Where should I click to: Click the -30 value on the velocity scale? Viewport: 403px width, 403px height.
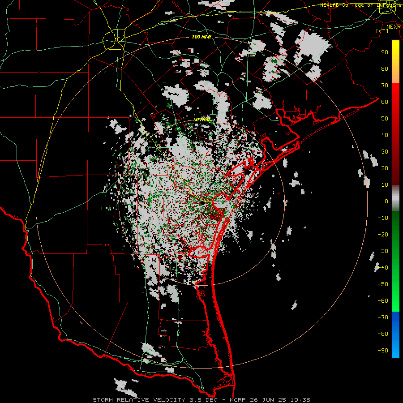pos(383,251)
